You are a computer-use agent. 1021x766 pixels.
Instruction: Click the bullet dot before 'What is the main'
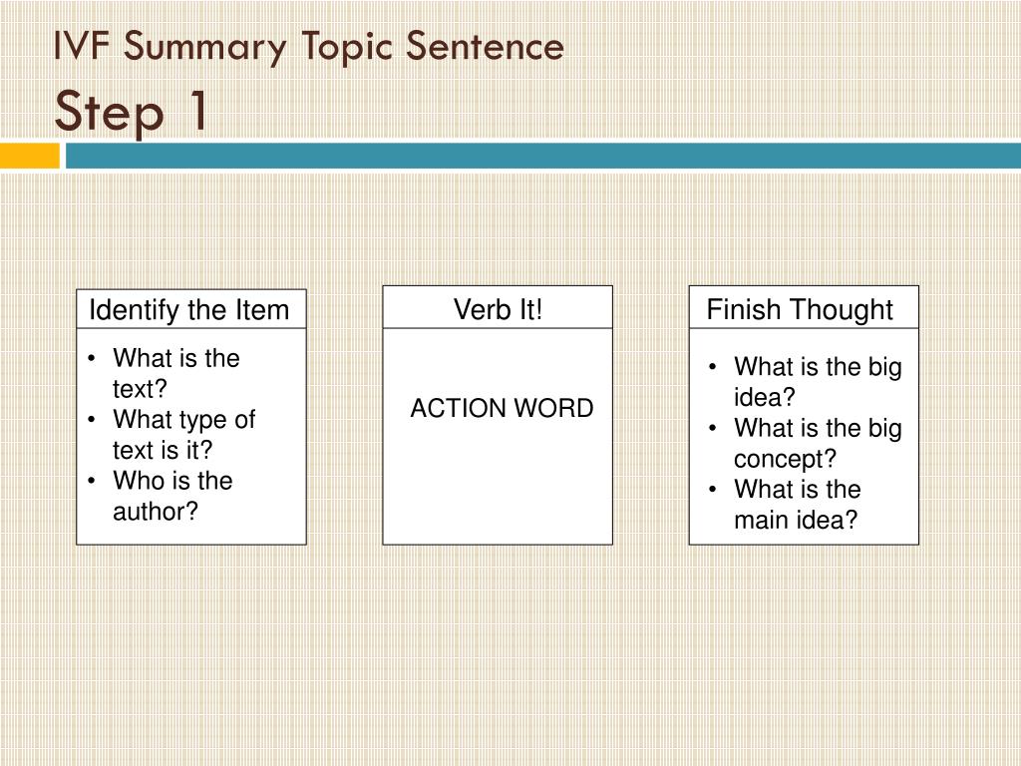[x=713, y=489]
